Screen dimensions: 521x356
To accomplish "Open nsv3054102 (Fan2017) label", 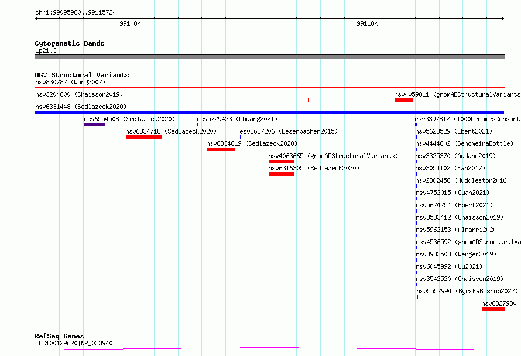I will (x=450, y=168).
